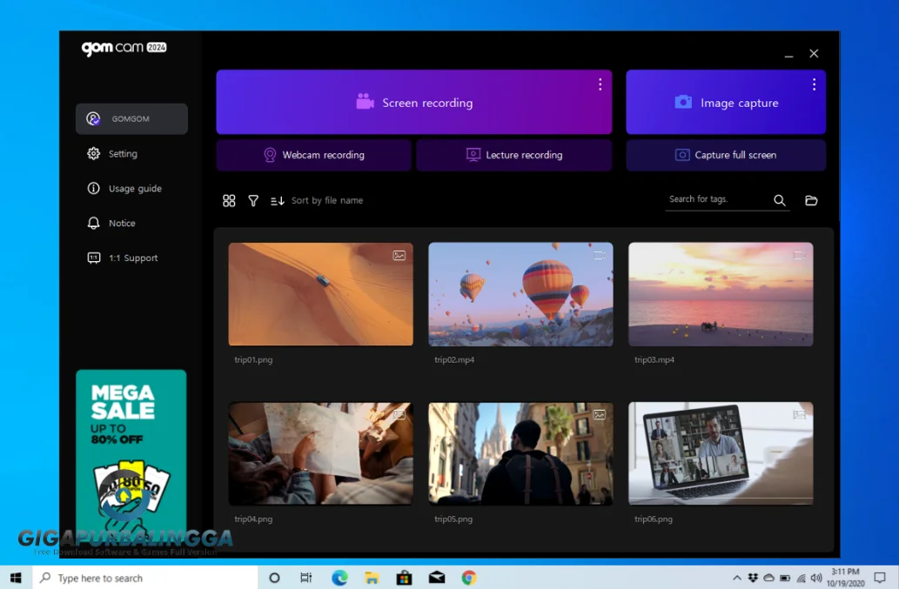Select the GOMGOM account item
Viewport: 899px width, 589px height.
[131, 119]
